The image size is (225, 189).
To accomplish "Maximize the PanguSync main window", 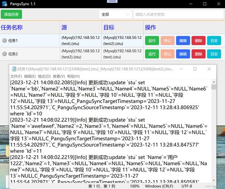I will coord(205,4).
